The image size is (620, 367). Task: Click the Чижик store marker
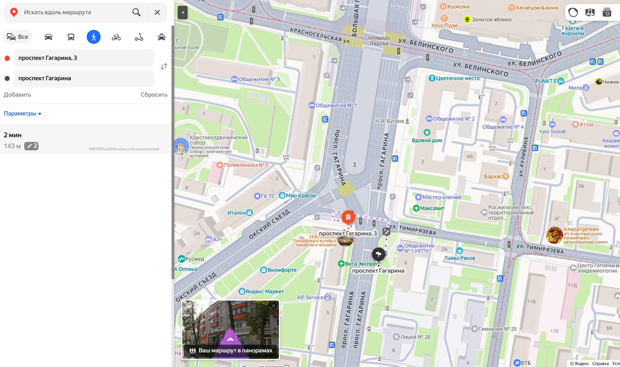pos(599,82)
